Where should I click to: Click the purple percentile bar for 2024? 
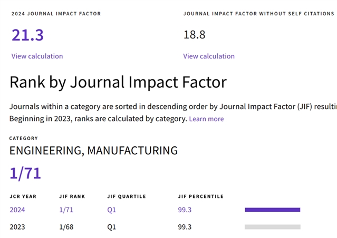pyautogui.click(x=272, y=210)
